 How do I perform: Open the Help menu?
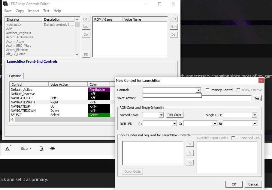[57, 11]
